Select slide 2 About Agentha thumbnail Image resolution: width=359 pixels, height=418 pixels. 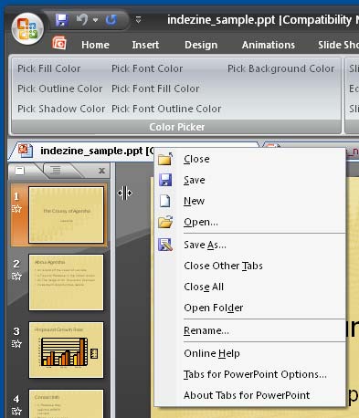coord(66,282)
